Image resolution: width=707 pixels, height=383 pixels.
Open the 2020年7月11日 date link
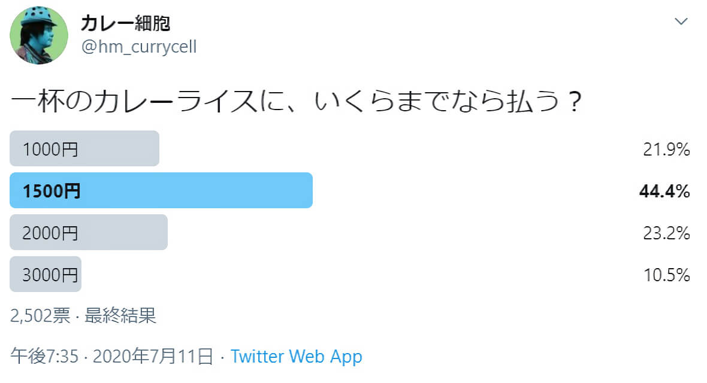tap(153, 356)
